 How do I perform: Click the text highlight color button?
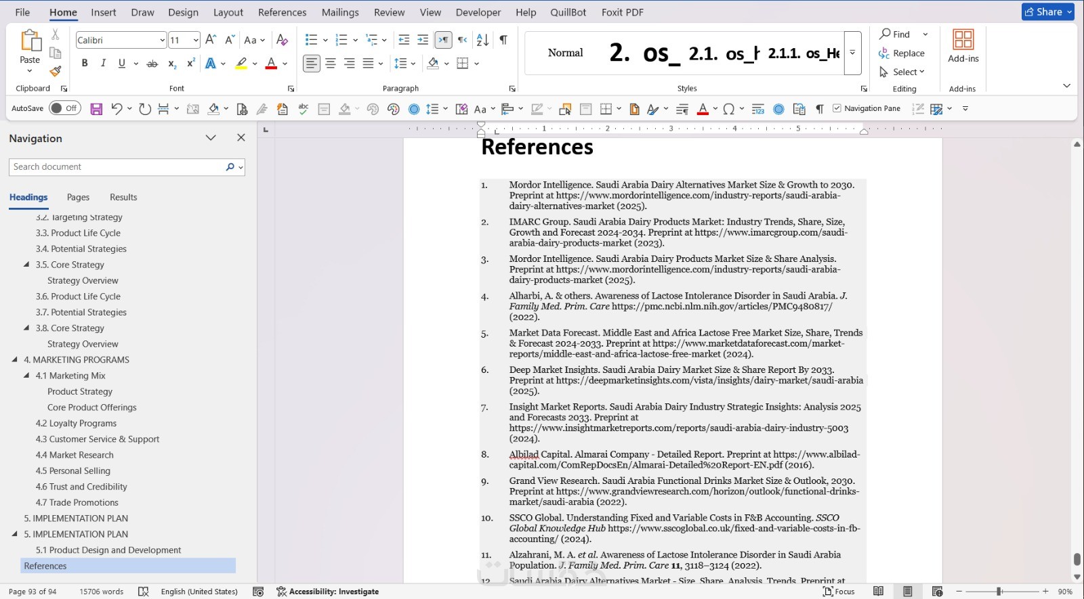[241, 64]
